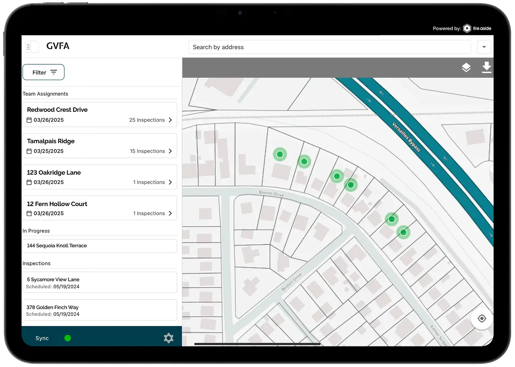Open 12 Fern Hollow Court chevron
The height and width of the screenshot is (367, 515).
(170, 213)
